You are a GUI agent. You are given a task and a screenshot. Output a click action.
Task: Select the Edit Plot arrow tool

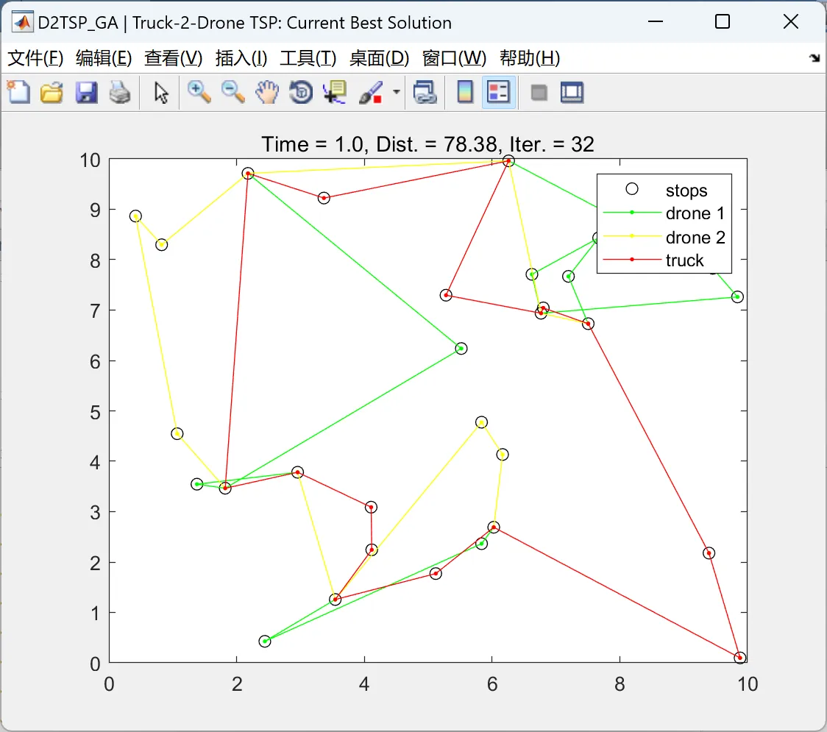161,92
